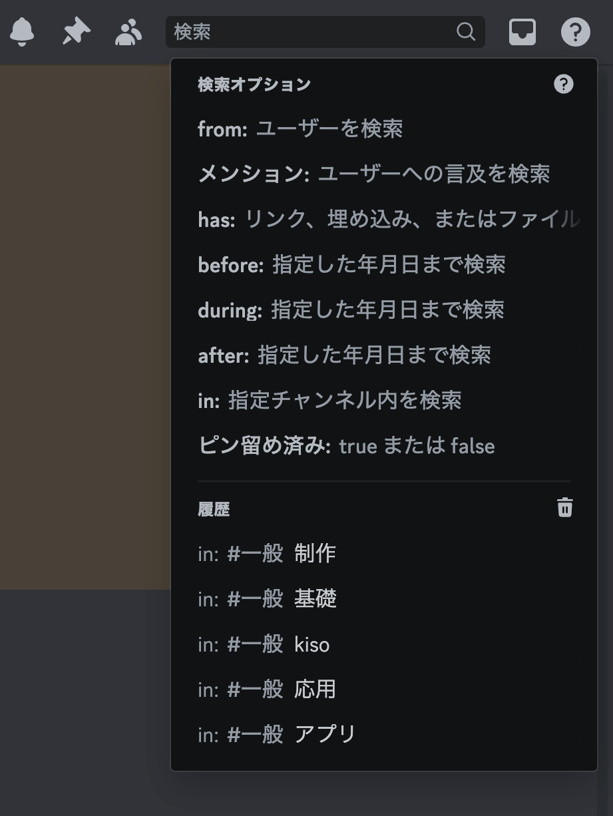Image resolution: width=613 pixels, height=816 pixels.
Task: Select the from: ユーザーを検索 option
Action: pos(384,128)
